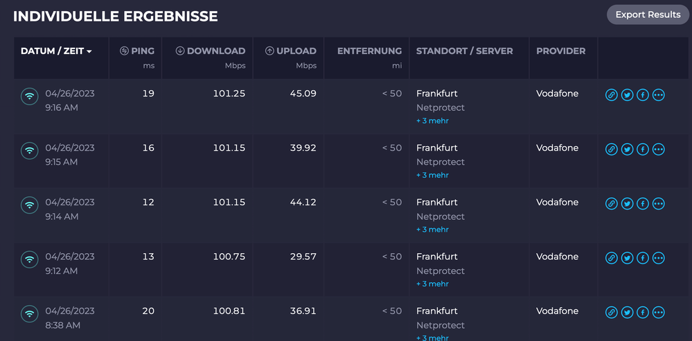Viewport: 692px width, 341px height.
Task: Click the ENTFERNUNG column header
Action: 369,51
